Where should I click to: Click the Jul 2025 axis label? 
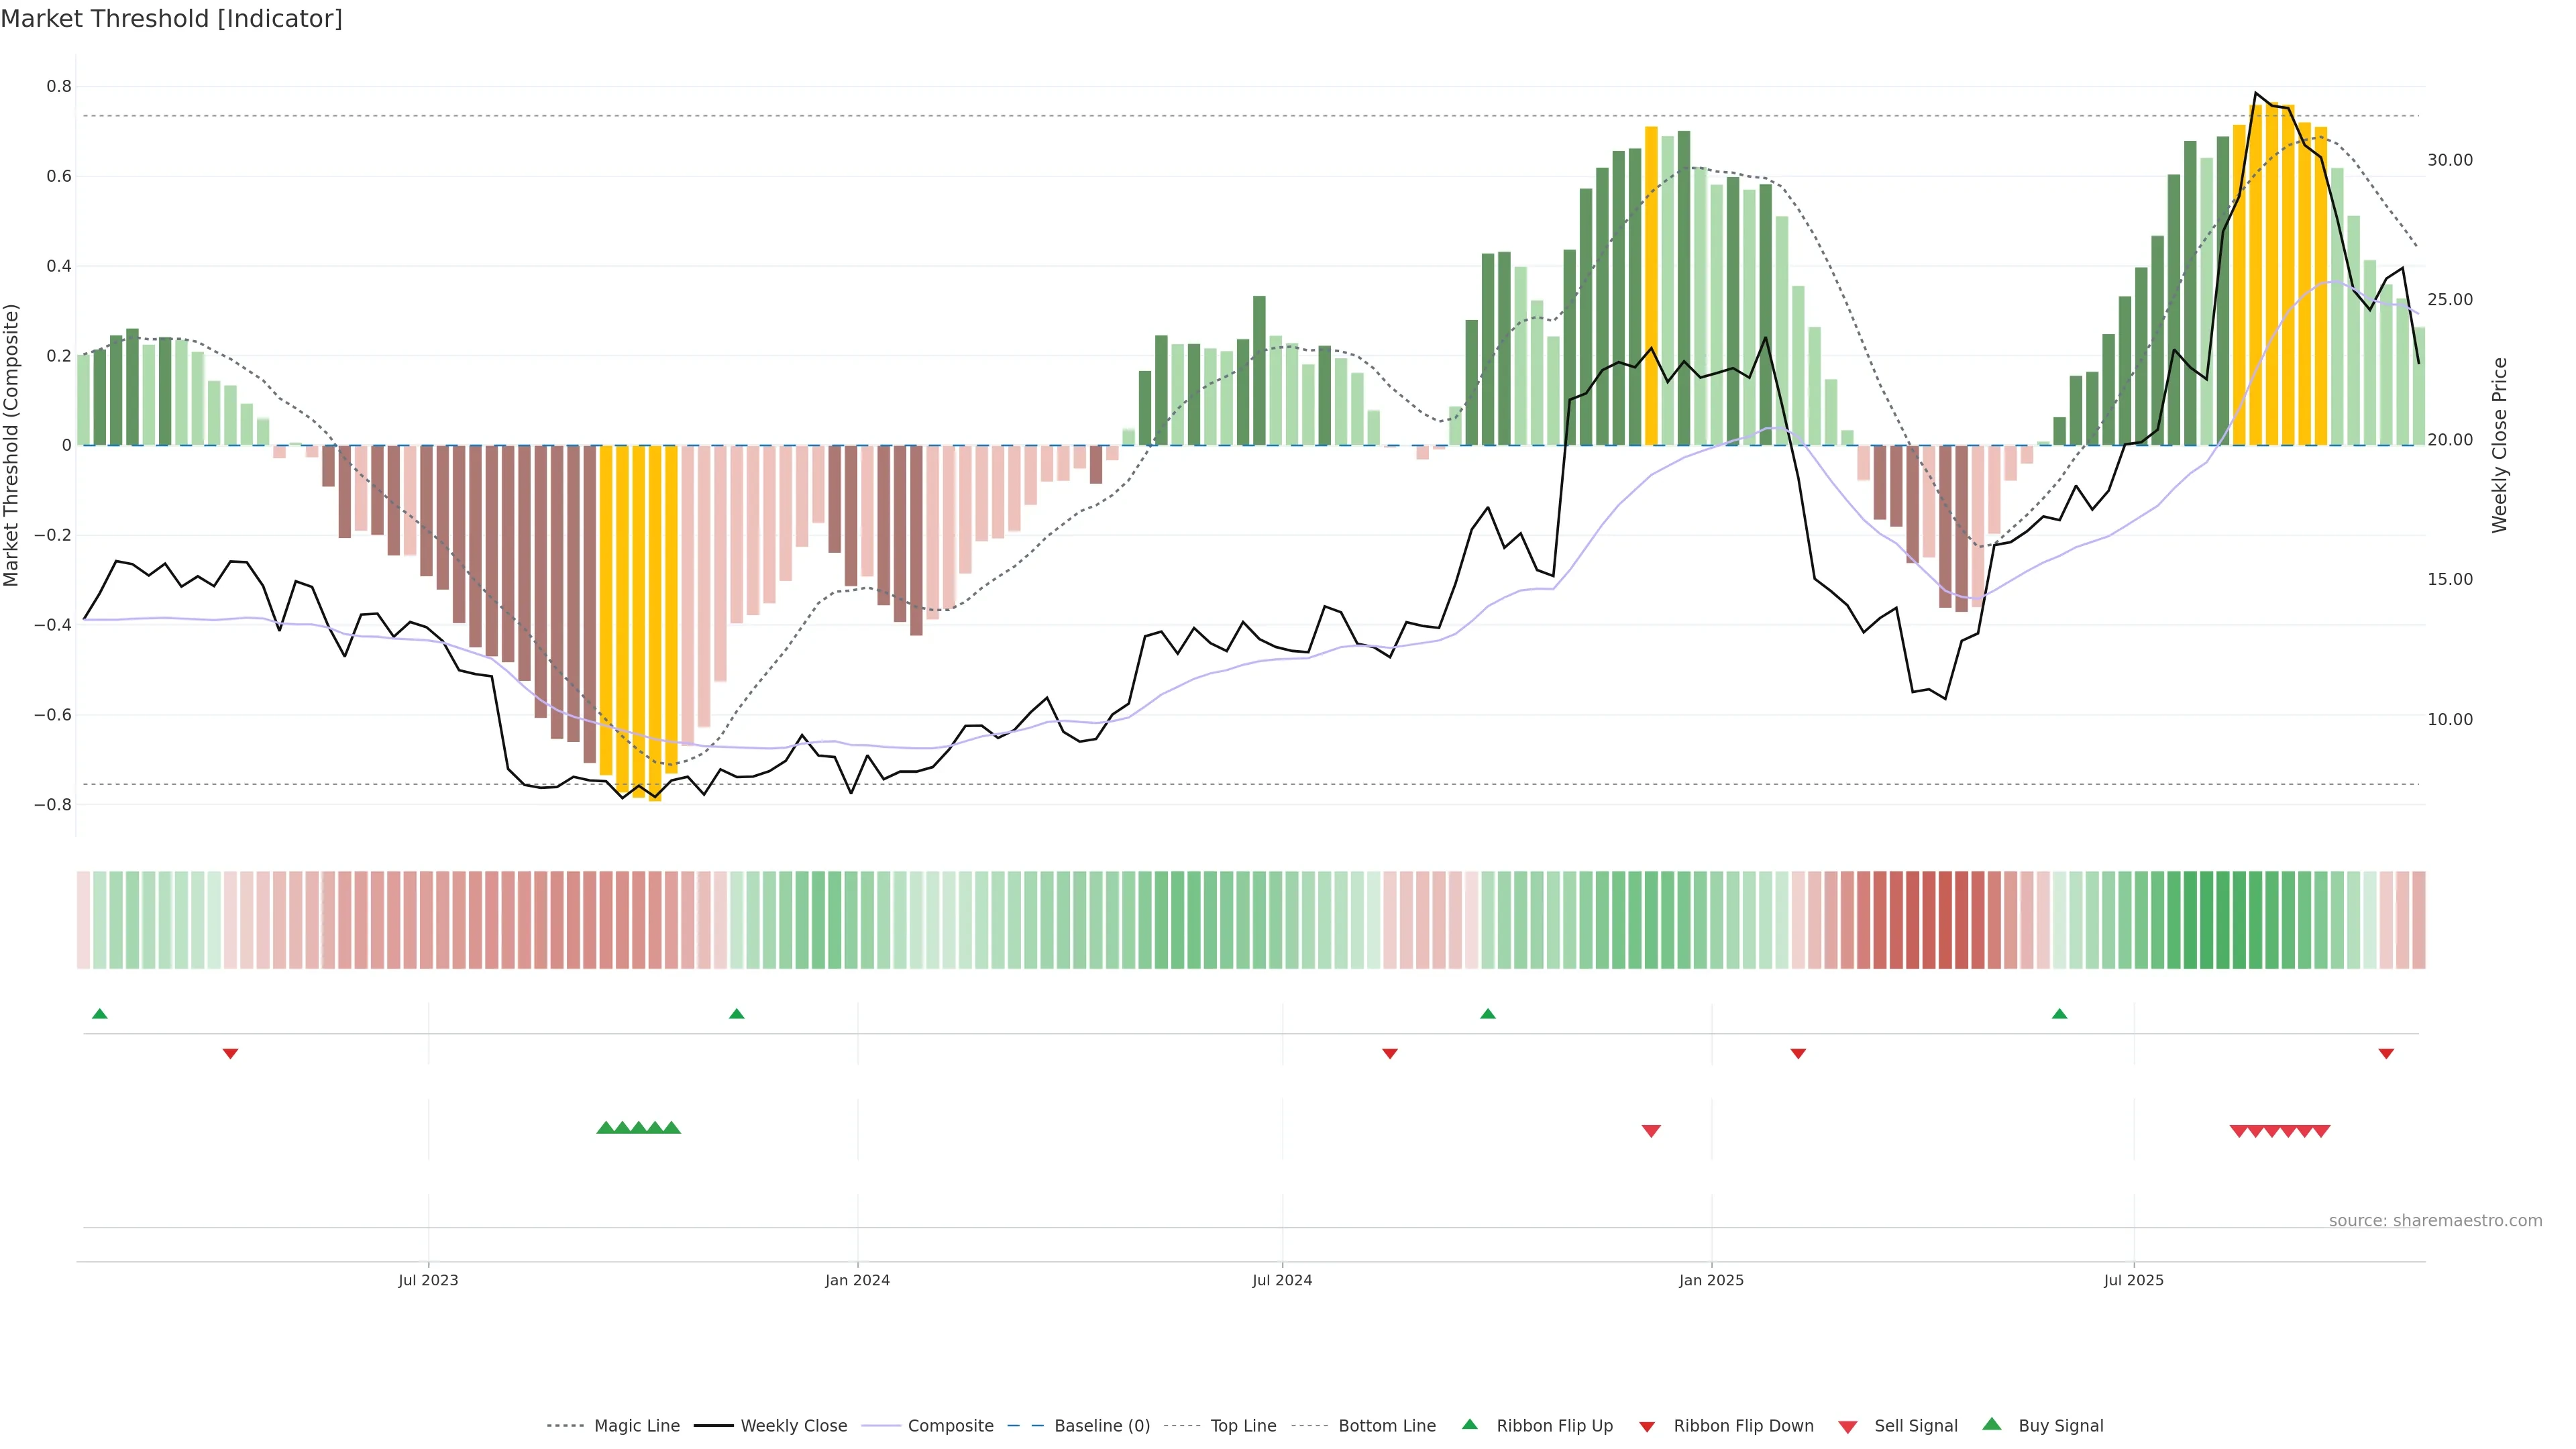(2133, 1280)
